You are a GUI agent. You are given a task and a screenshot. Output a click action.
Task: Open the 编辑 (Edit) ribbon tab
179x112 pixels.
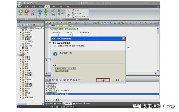tap(34, 7)
